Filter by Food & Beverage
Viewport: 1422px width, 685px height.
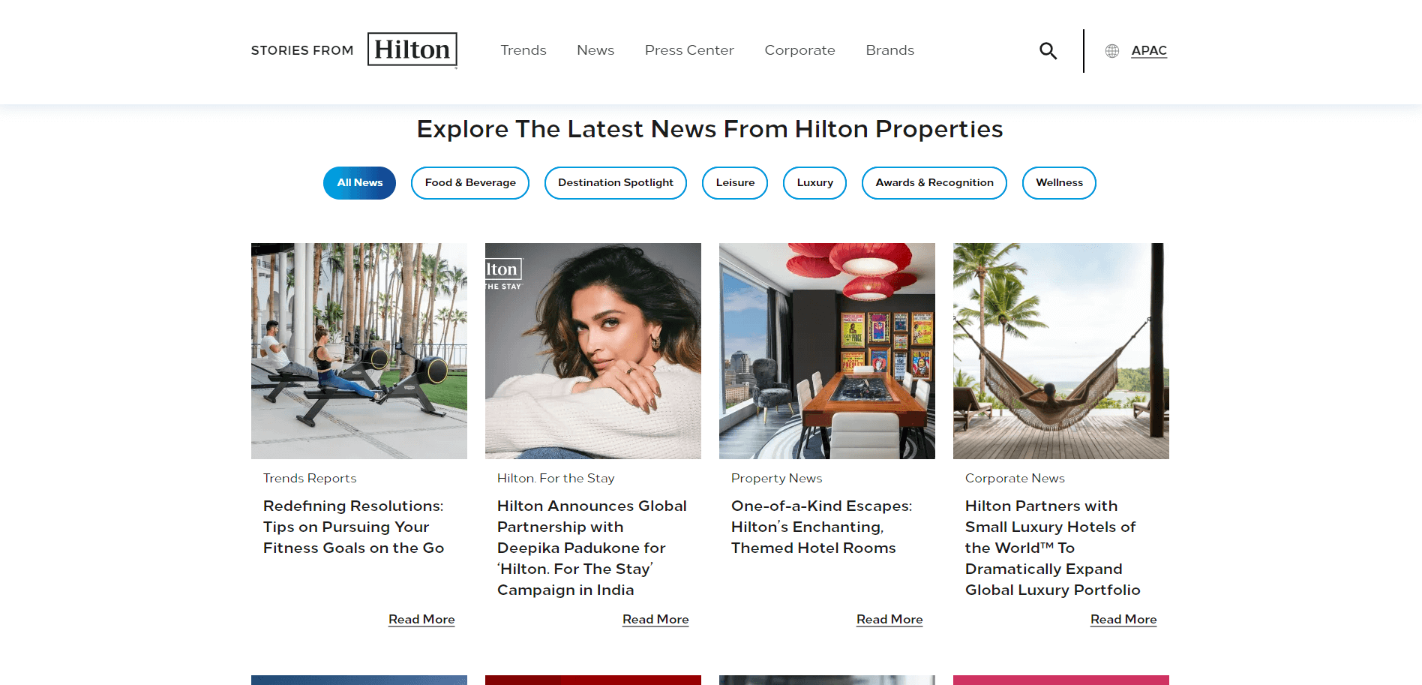point(470,183)
